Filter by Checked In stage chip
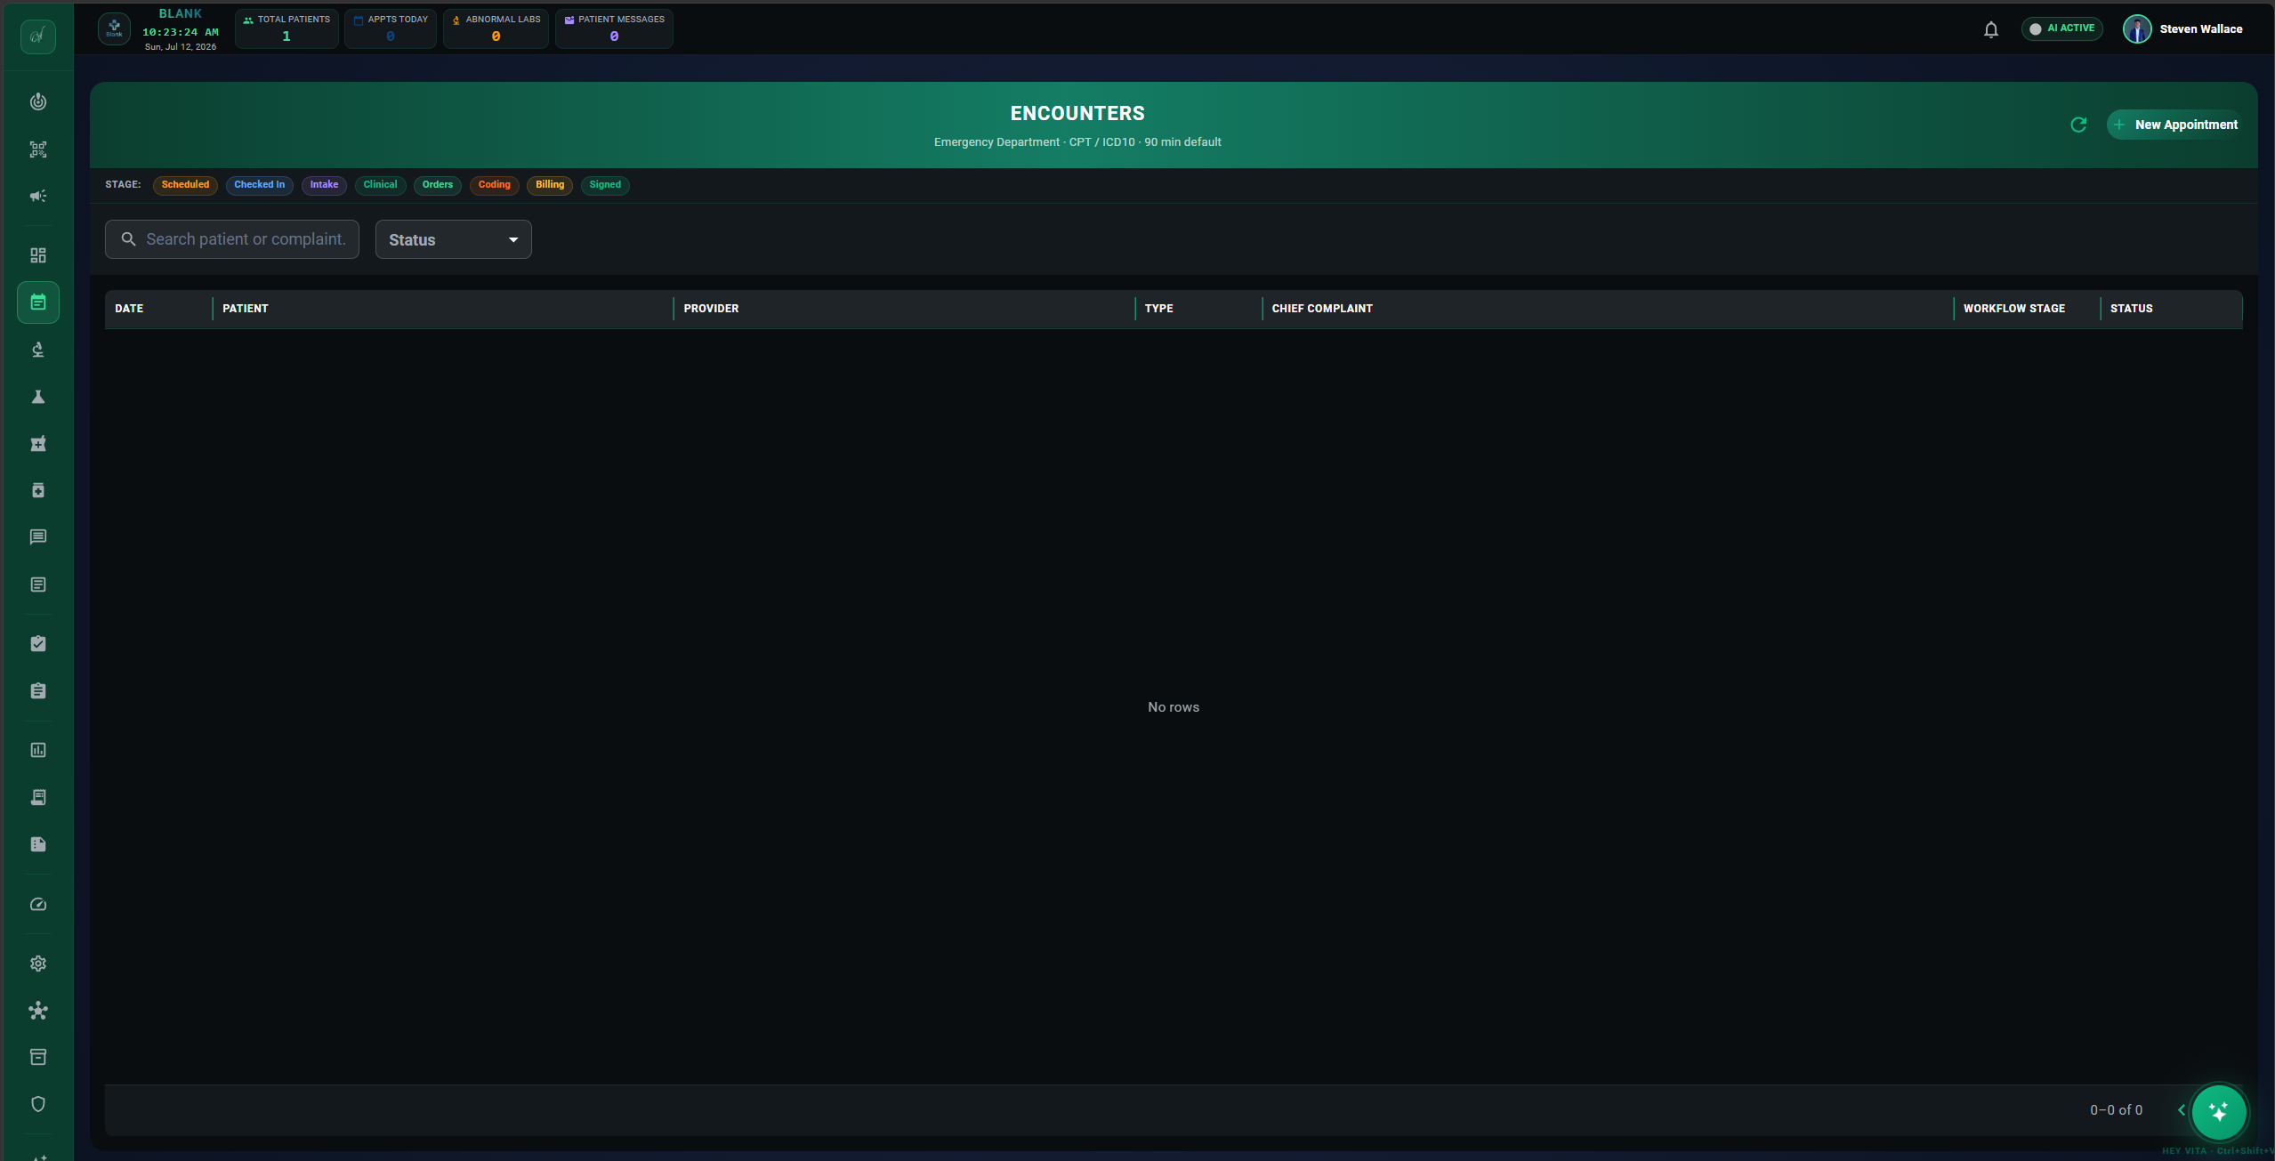The height and width of the screenshot is (1161, 2275). coord(259,185)
